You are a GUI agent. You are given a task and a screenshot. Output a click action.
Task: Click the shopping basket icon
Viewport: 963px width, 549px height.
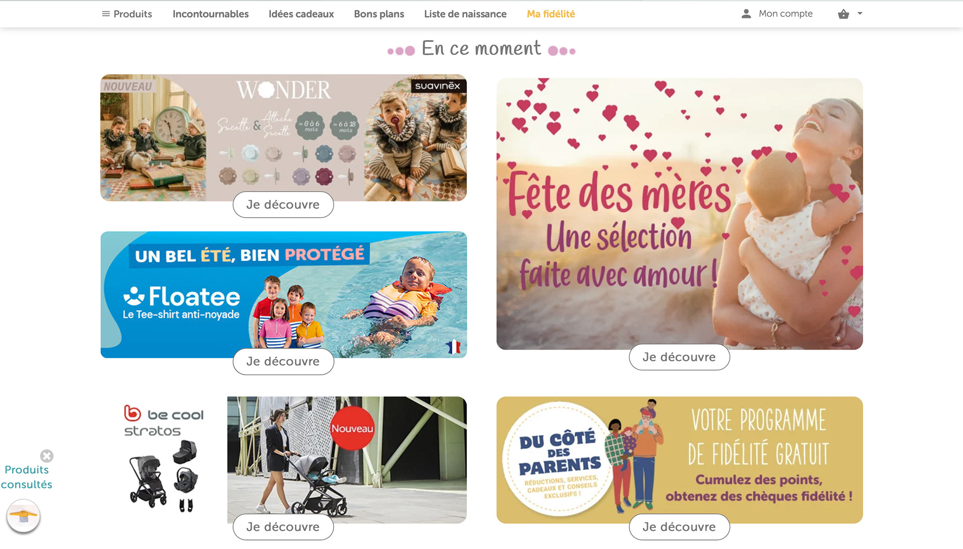(843, 14)
